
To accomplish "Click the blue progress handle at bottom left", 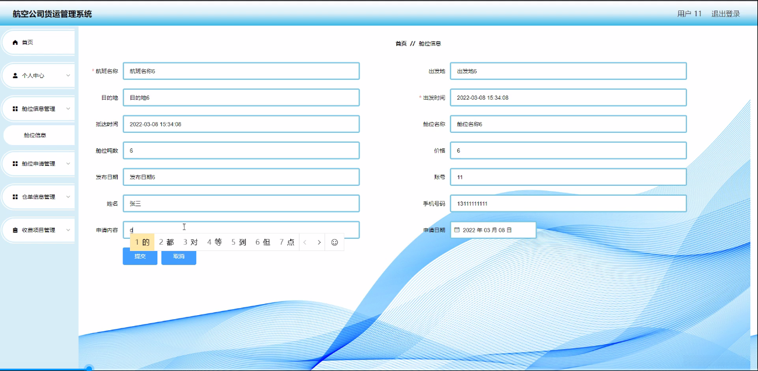I will (x=89, y=368).
